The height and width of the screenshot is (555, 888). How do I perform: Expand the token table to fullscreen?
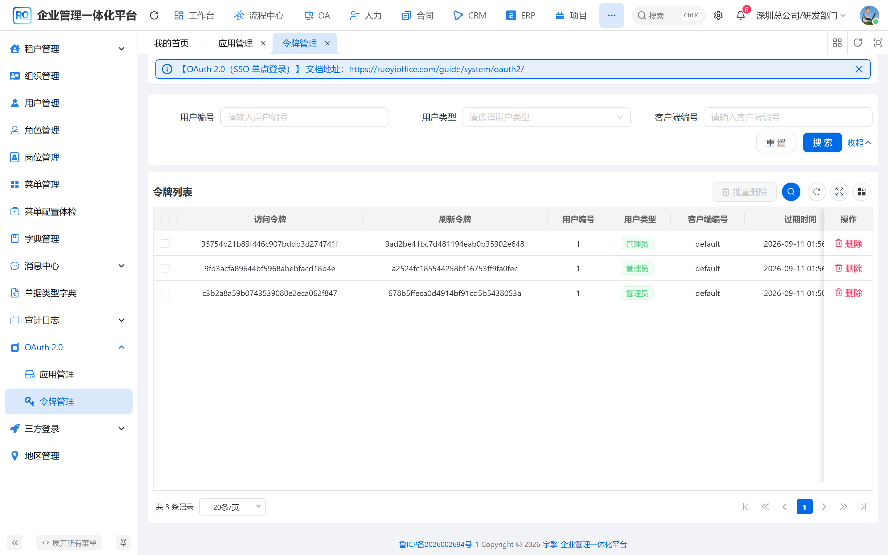[839, 191]
